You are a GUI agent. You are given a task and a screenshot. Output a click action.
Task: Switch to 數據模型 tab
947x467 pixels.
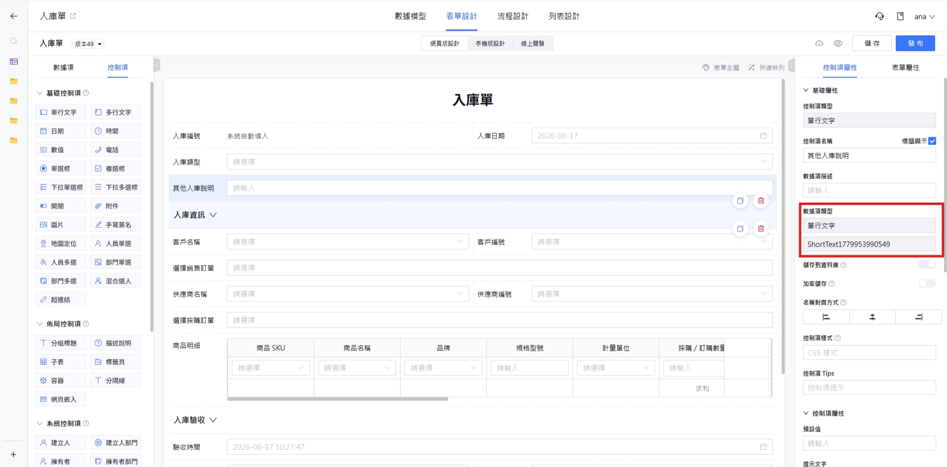click(x=410, y=16)
